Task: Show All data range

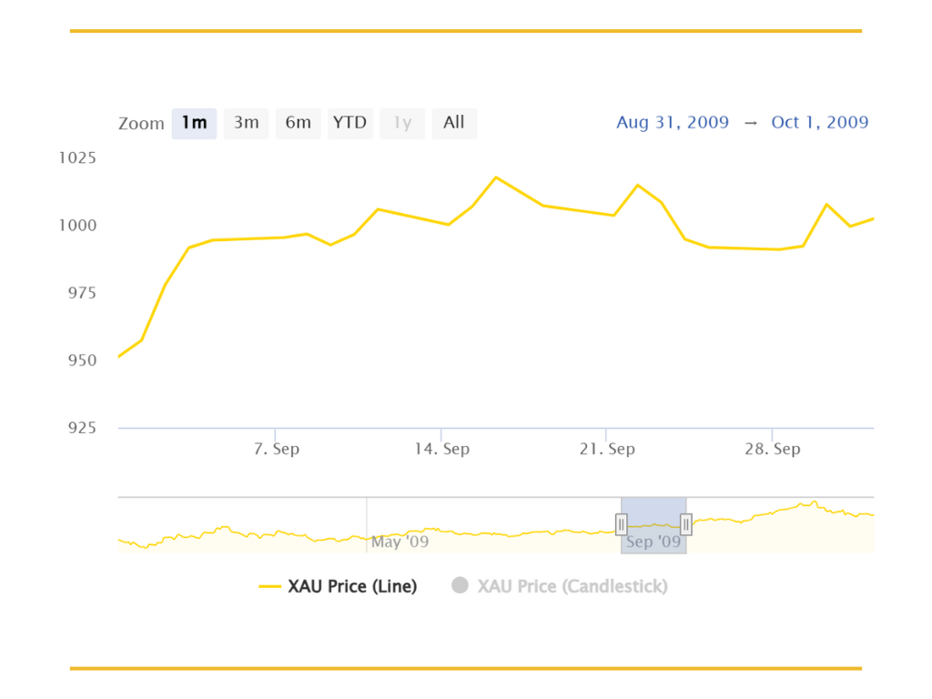Action: click(454, 124)
